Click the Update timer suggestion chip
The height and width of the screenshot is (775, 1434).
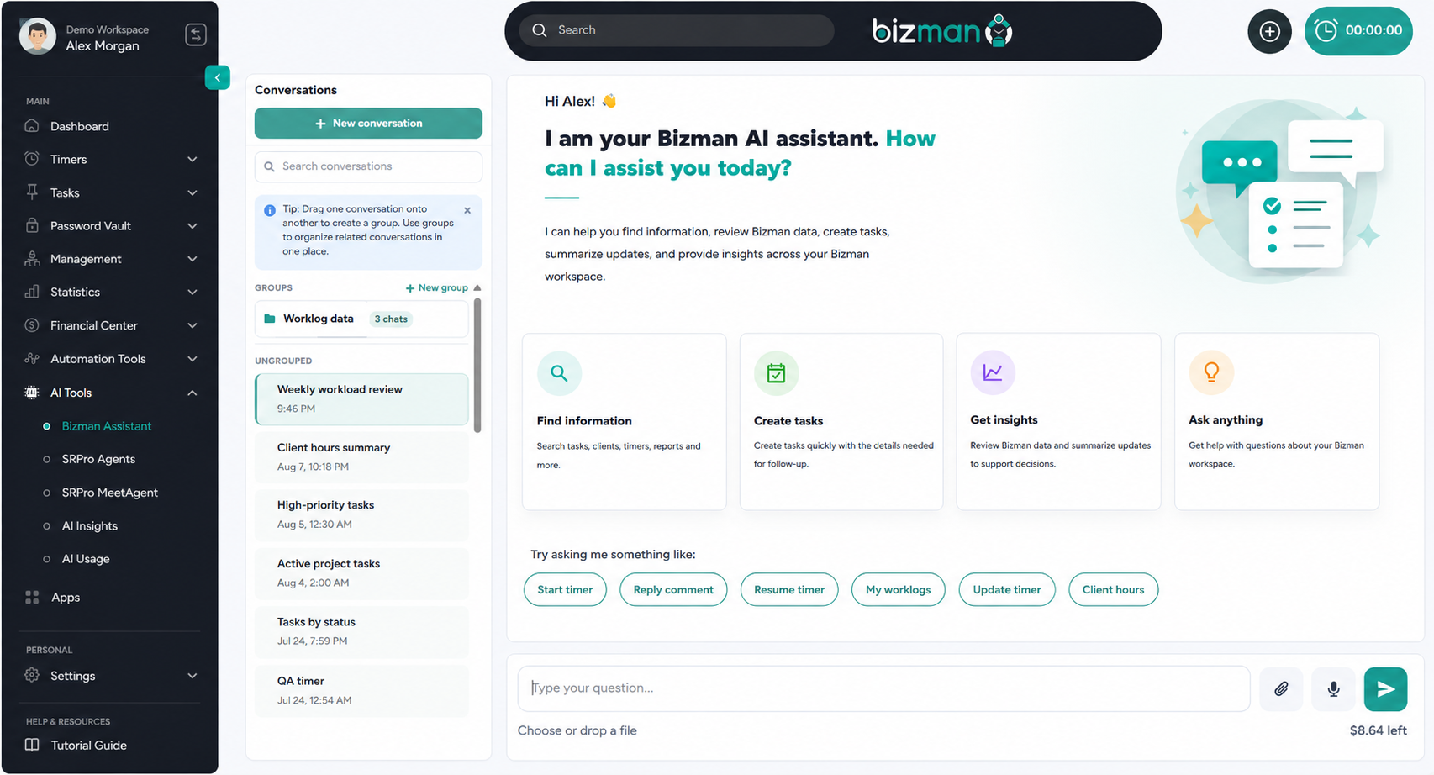click(1007, 589)
